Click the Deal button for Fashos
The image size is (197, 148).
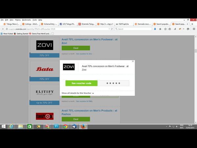[x=76, y=119]
